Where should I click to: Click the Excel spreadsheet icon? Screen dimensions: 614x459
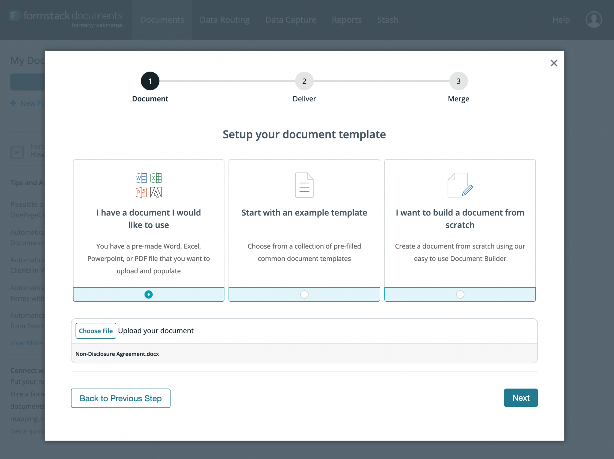pos(156,178)
